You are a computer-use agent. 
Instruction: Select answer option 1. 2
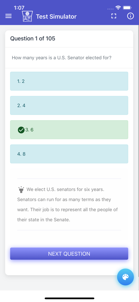pyautogui.click(x=69, y=81)
